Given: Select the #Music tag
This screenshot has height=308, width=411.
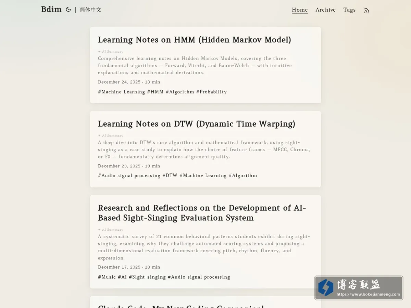Looking at the screenshot, I should pos(107,277).
